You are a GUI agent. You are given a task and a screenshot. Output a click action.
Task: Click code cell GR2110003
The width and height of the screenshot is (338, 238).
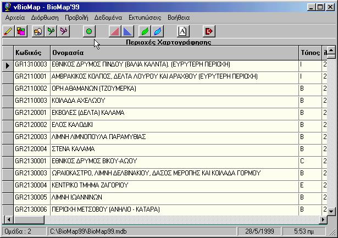tap(32, 102)
